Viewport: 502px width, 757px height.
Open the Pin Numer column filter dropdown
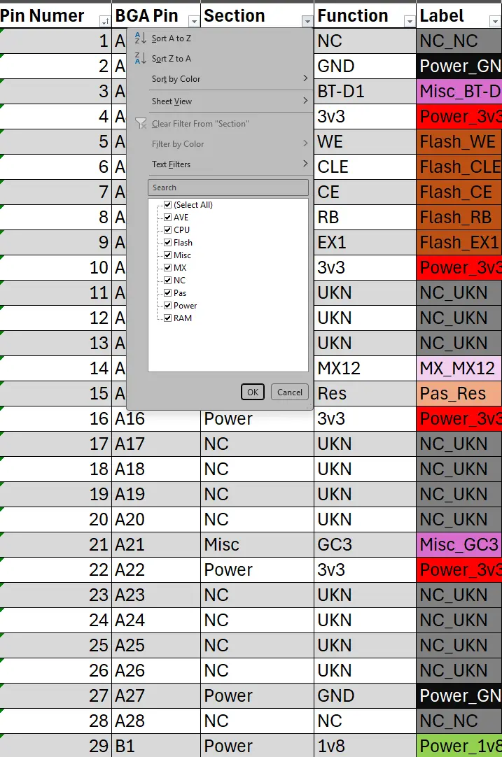(104, 21)
